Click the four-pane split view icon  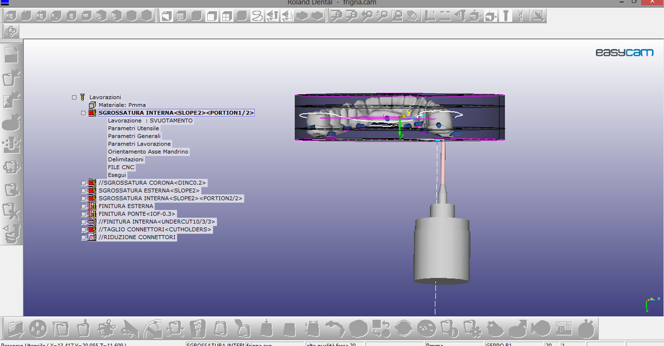227,16
